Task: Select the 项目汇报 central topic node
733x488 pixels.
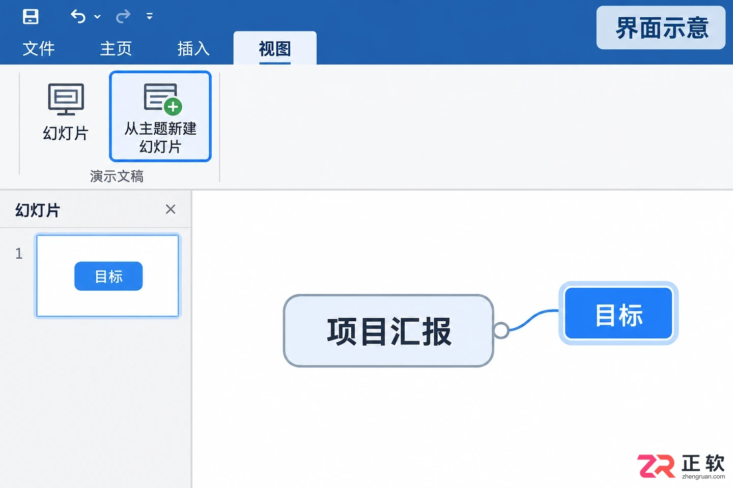Action: [x=388, y=331]
